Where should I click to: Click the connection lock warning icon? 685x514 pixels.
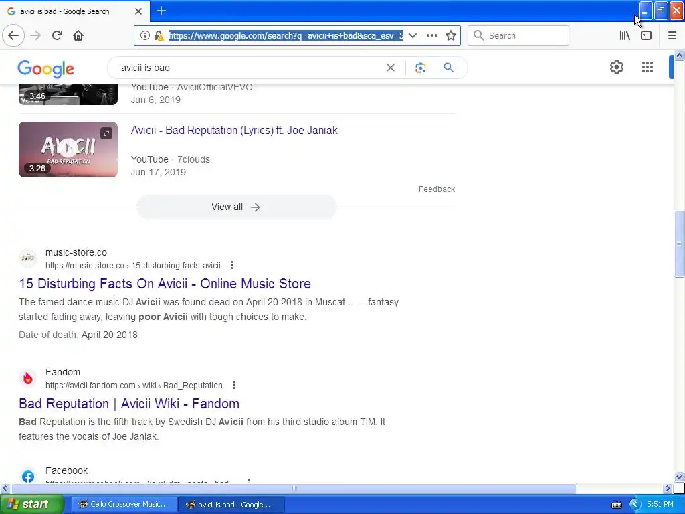click(159, 35)
